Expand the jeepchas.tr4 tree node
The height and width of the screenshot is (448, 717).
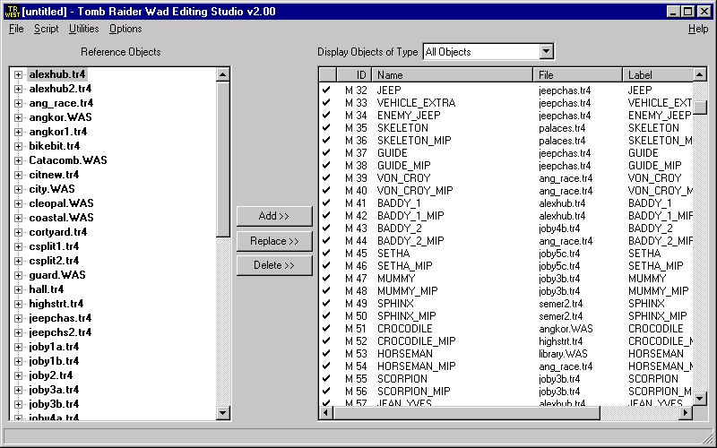tap(18, 318)
